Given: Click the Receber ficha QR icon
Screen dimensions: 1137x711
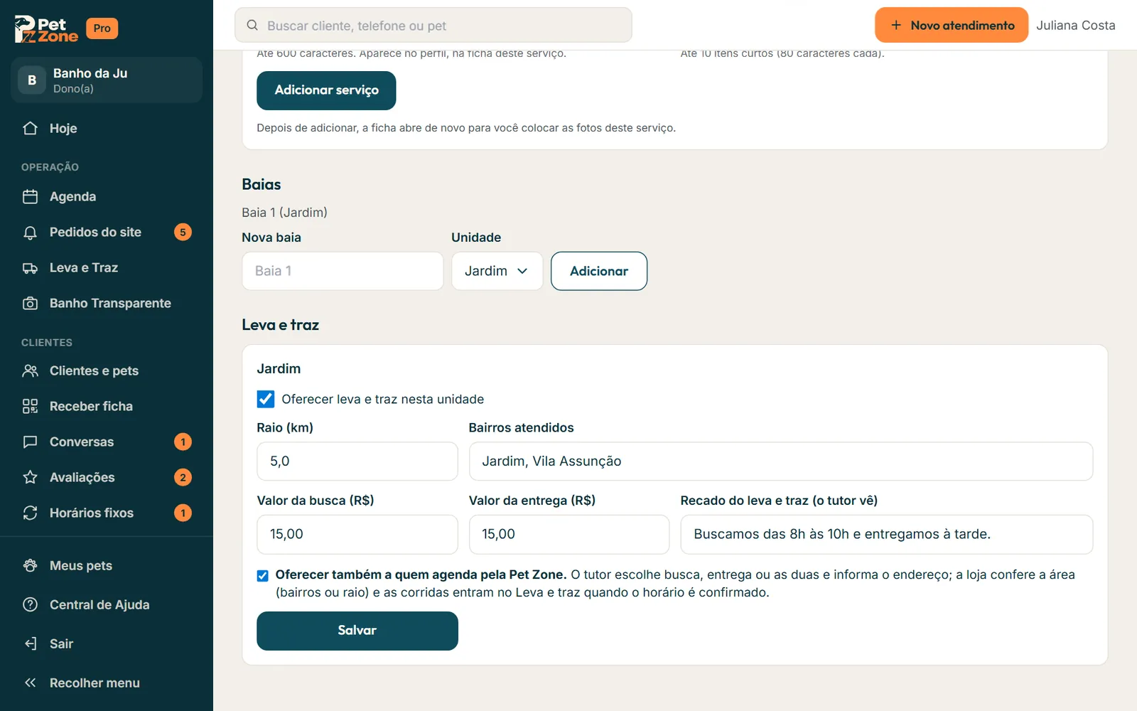Looking at the screenshot, I should 30,407.
